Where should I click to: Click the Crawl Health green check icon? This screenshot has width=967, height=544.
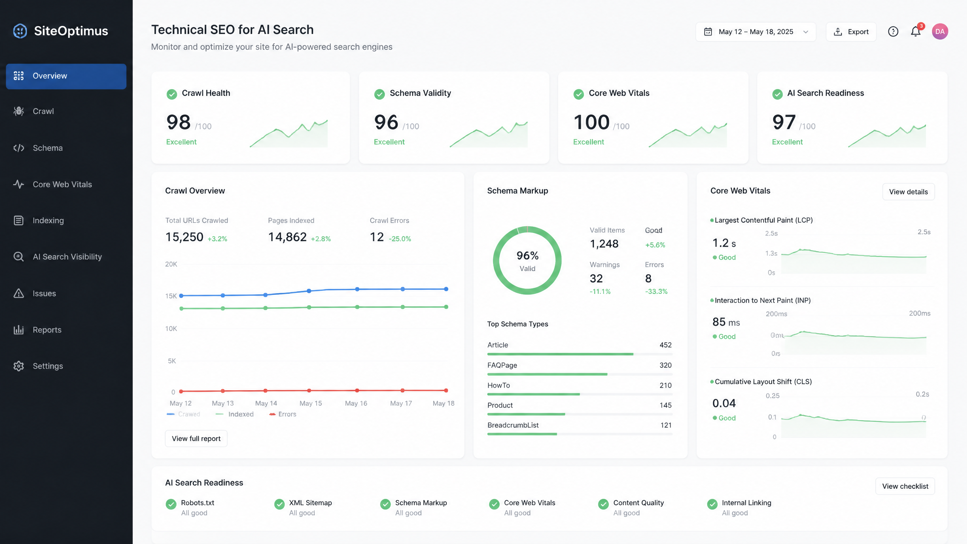pyautogui.click(x=172, y=94)
